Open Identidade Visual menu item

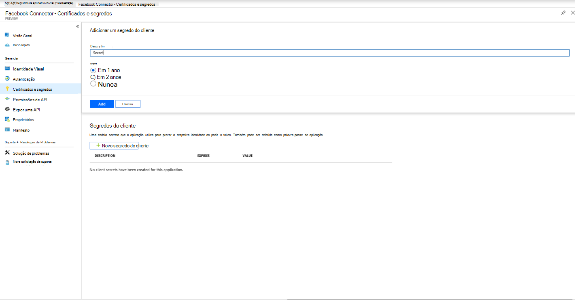pyautogui.click(x=28, y=69)
